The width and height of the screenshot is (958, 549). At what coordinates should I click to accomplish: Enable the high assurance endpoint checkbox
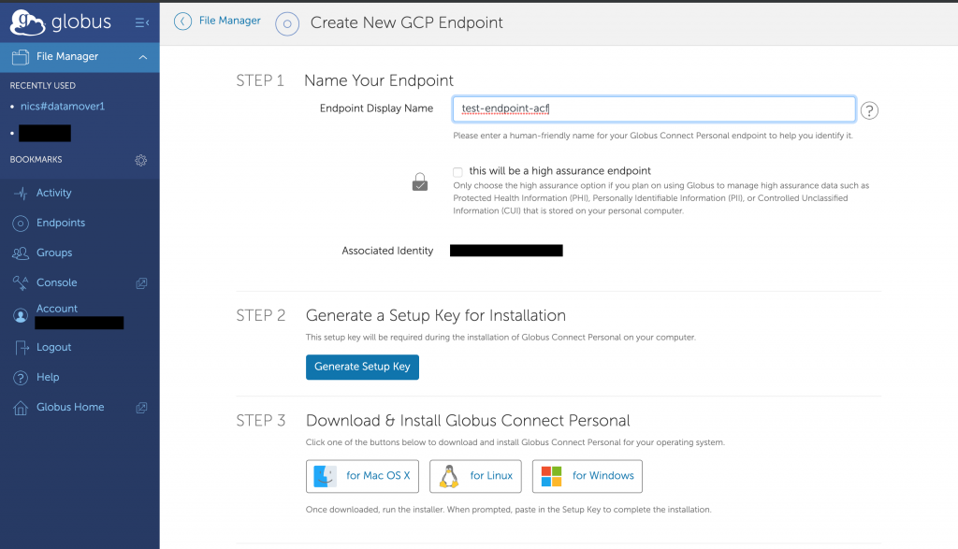(x=457, y=171)
